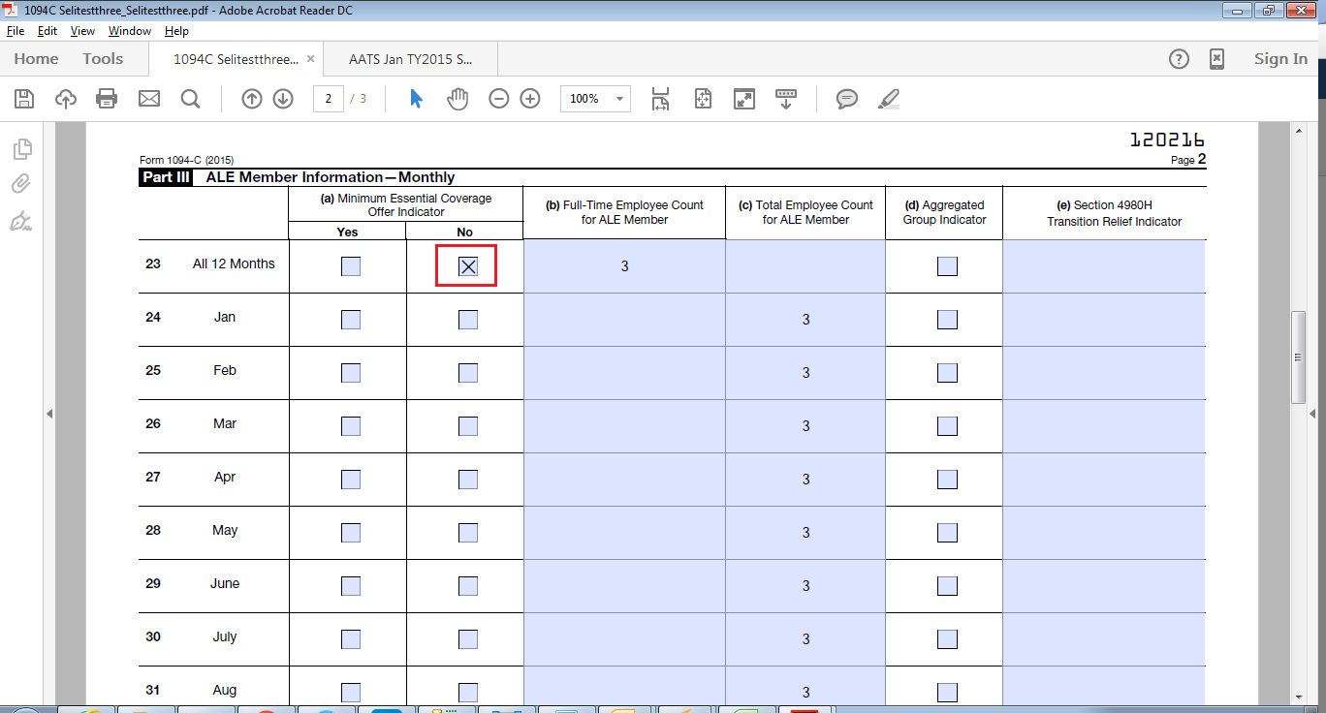This screenshot has height=713, width=1326.
Task: Uncheck the No box for All 12 Months
Action: pyautogui.click(x=467, y=266)
